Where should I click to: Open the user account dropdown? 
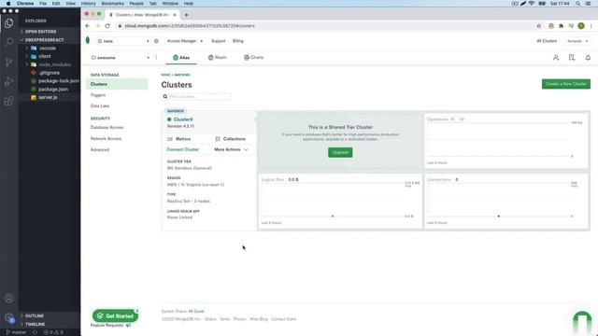577,41
